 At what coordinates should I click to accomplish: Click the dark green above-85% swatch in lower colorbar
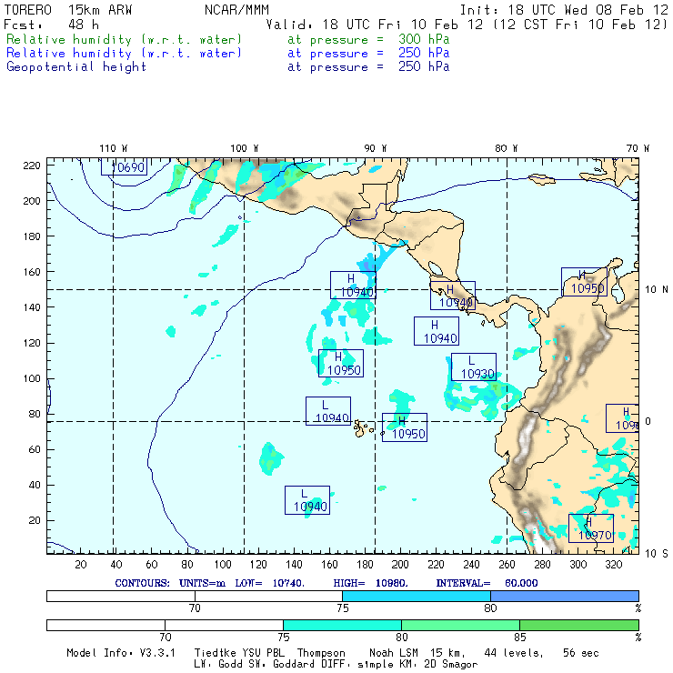(x=579, y=626)
